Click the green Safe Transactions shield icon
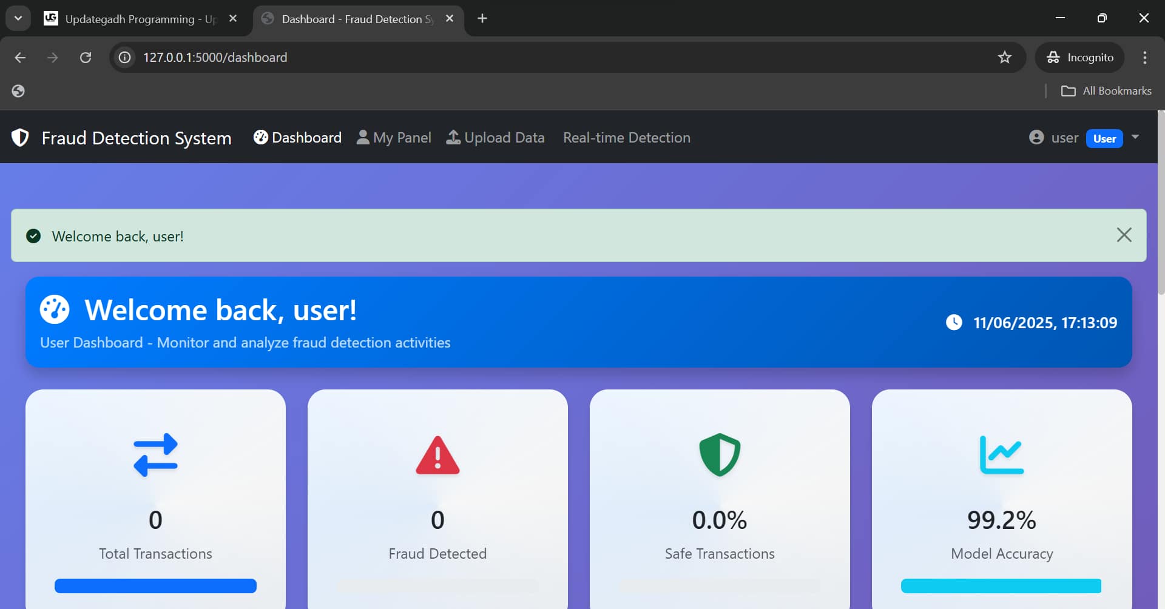 click(x=720, y=455)
